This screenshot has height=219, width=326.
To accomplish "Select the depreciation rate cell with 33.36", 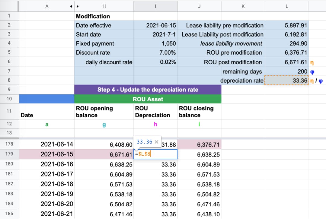I will [x=286, y=81].
